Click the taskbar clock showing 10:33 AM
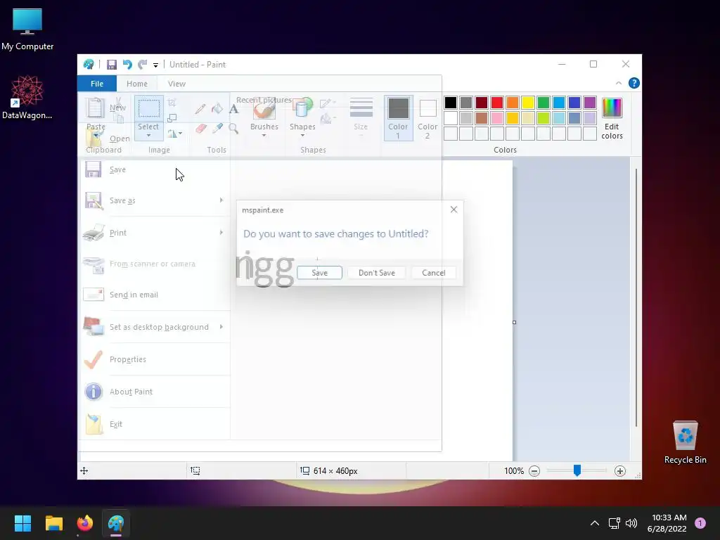The image size is (720, 540). click(x=667, y=523)
